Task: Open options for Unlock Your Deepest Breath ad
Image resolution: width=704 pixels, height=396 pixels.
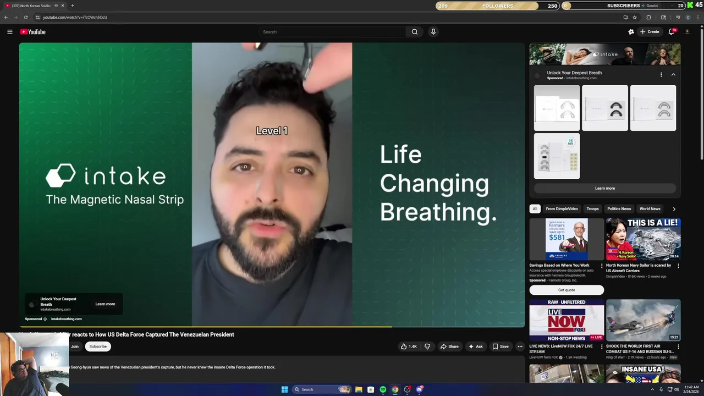Action: click(x=661, y=75)
